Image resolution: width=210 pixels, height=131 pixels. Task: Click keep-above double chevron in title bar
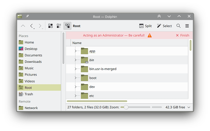pyautogui.click(x=159, y=16)
